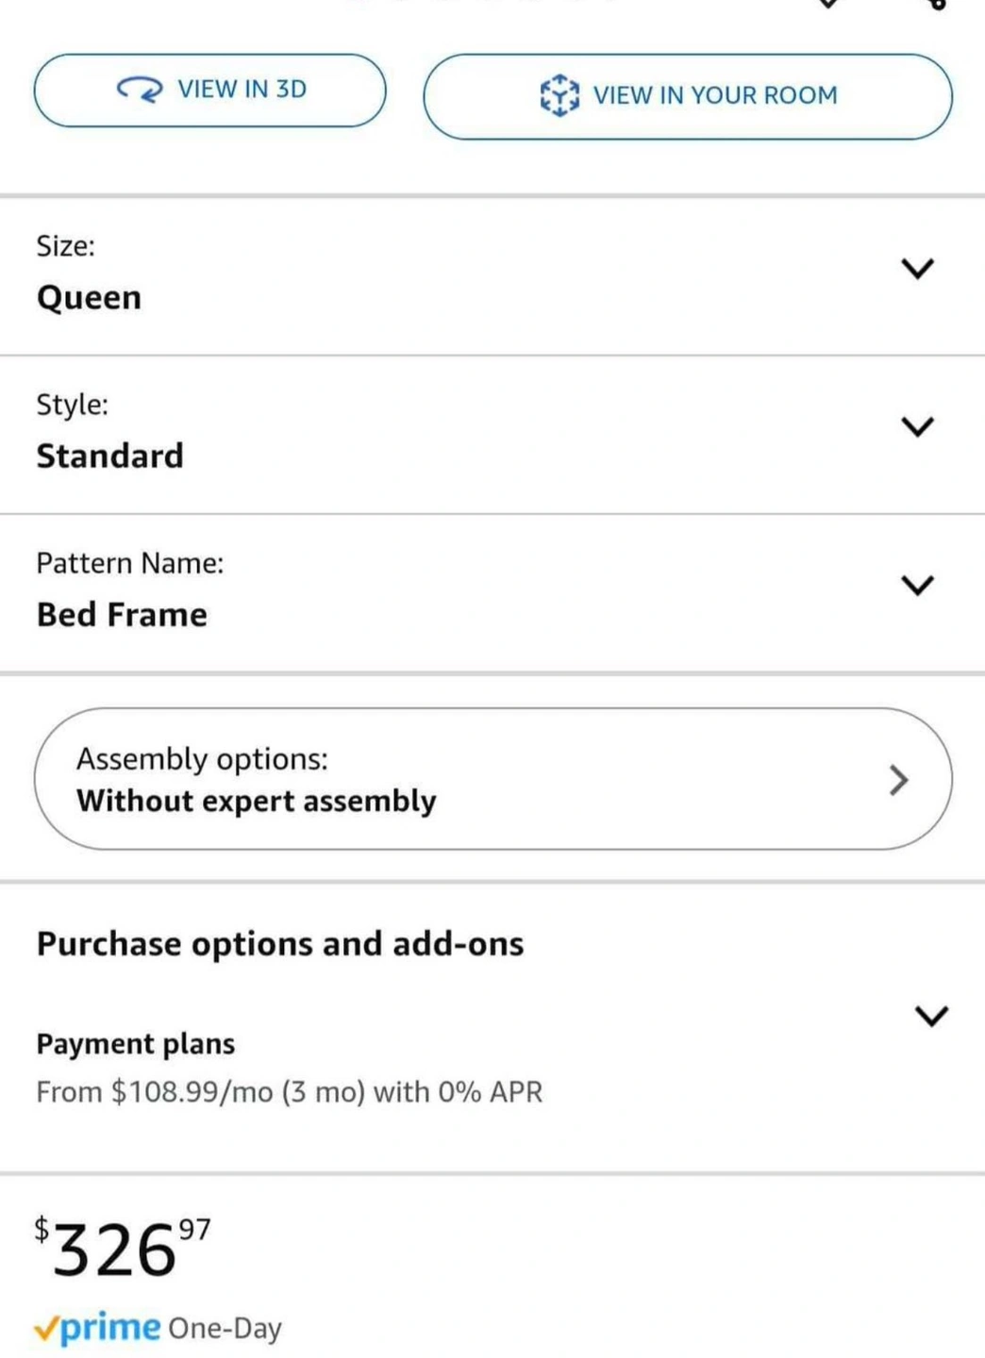Image resolution: width=985 pixels, height=1358 pixels.
Task: Expand the Size dropdown chevron
Action: click(x=917, y=269)
